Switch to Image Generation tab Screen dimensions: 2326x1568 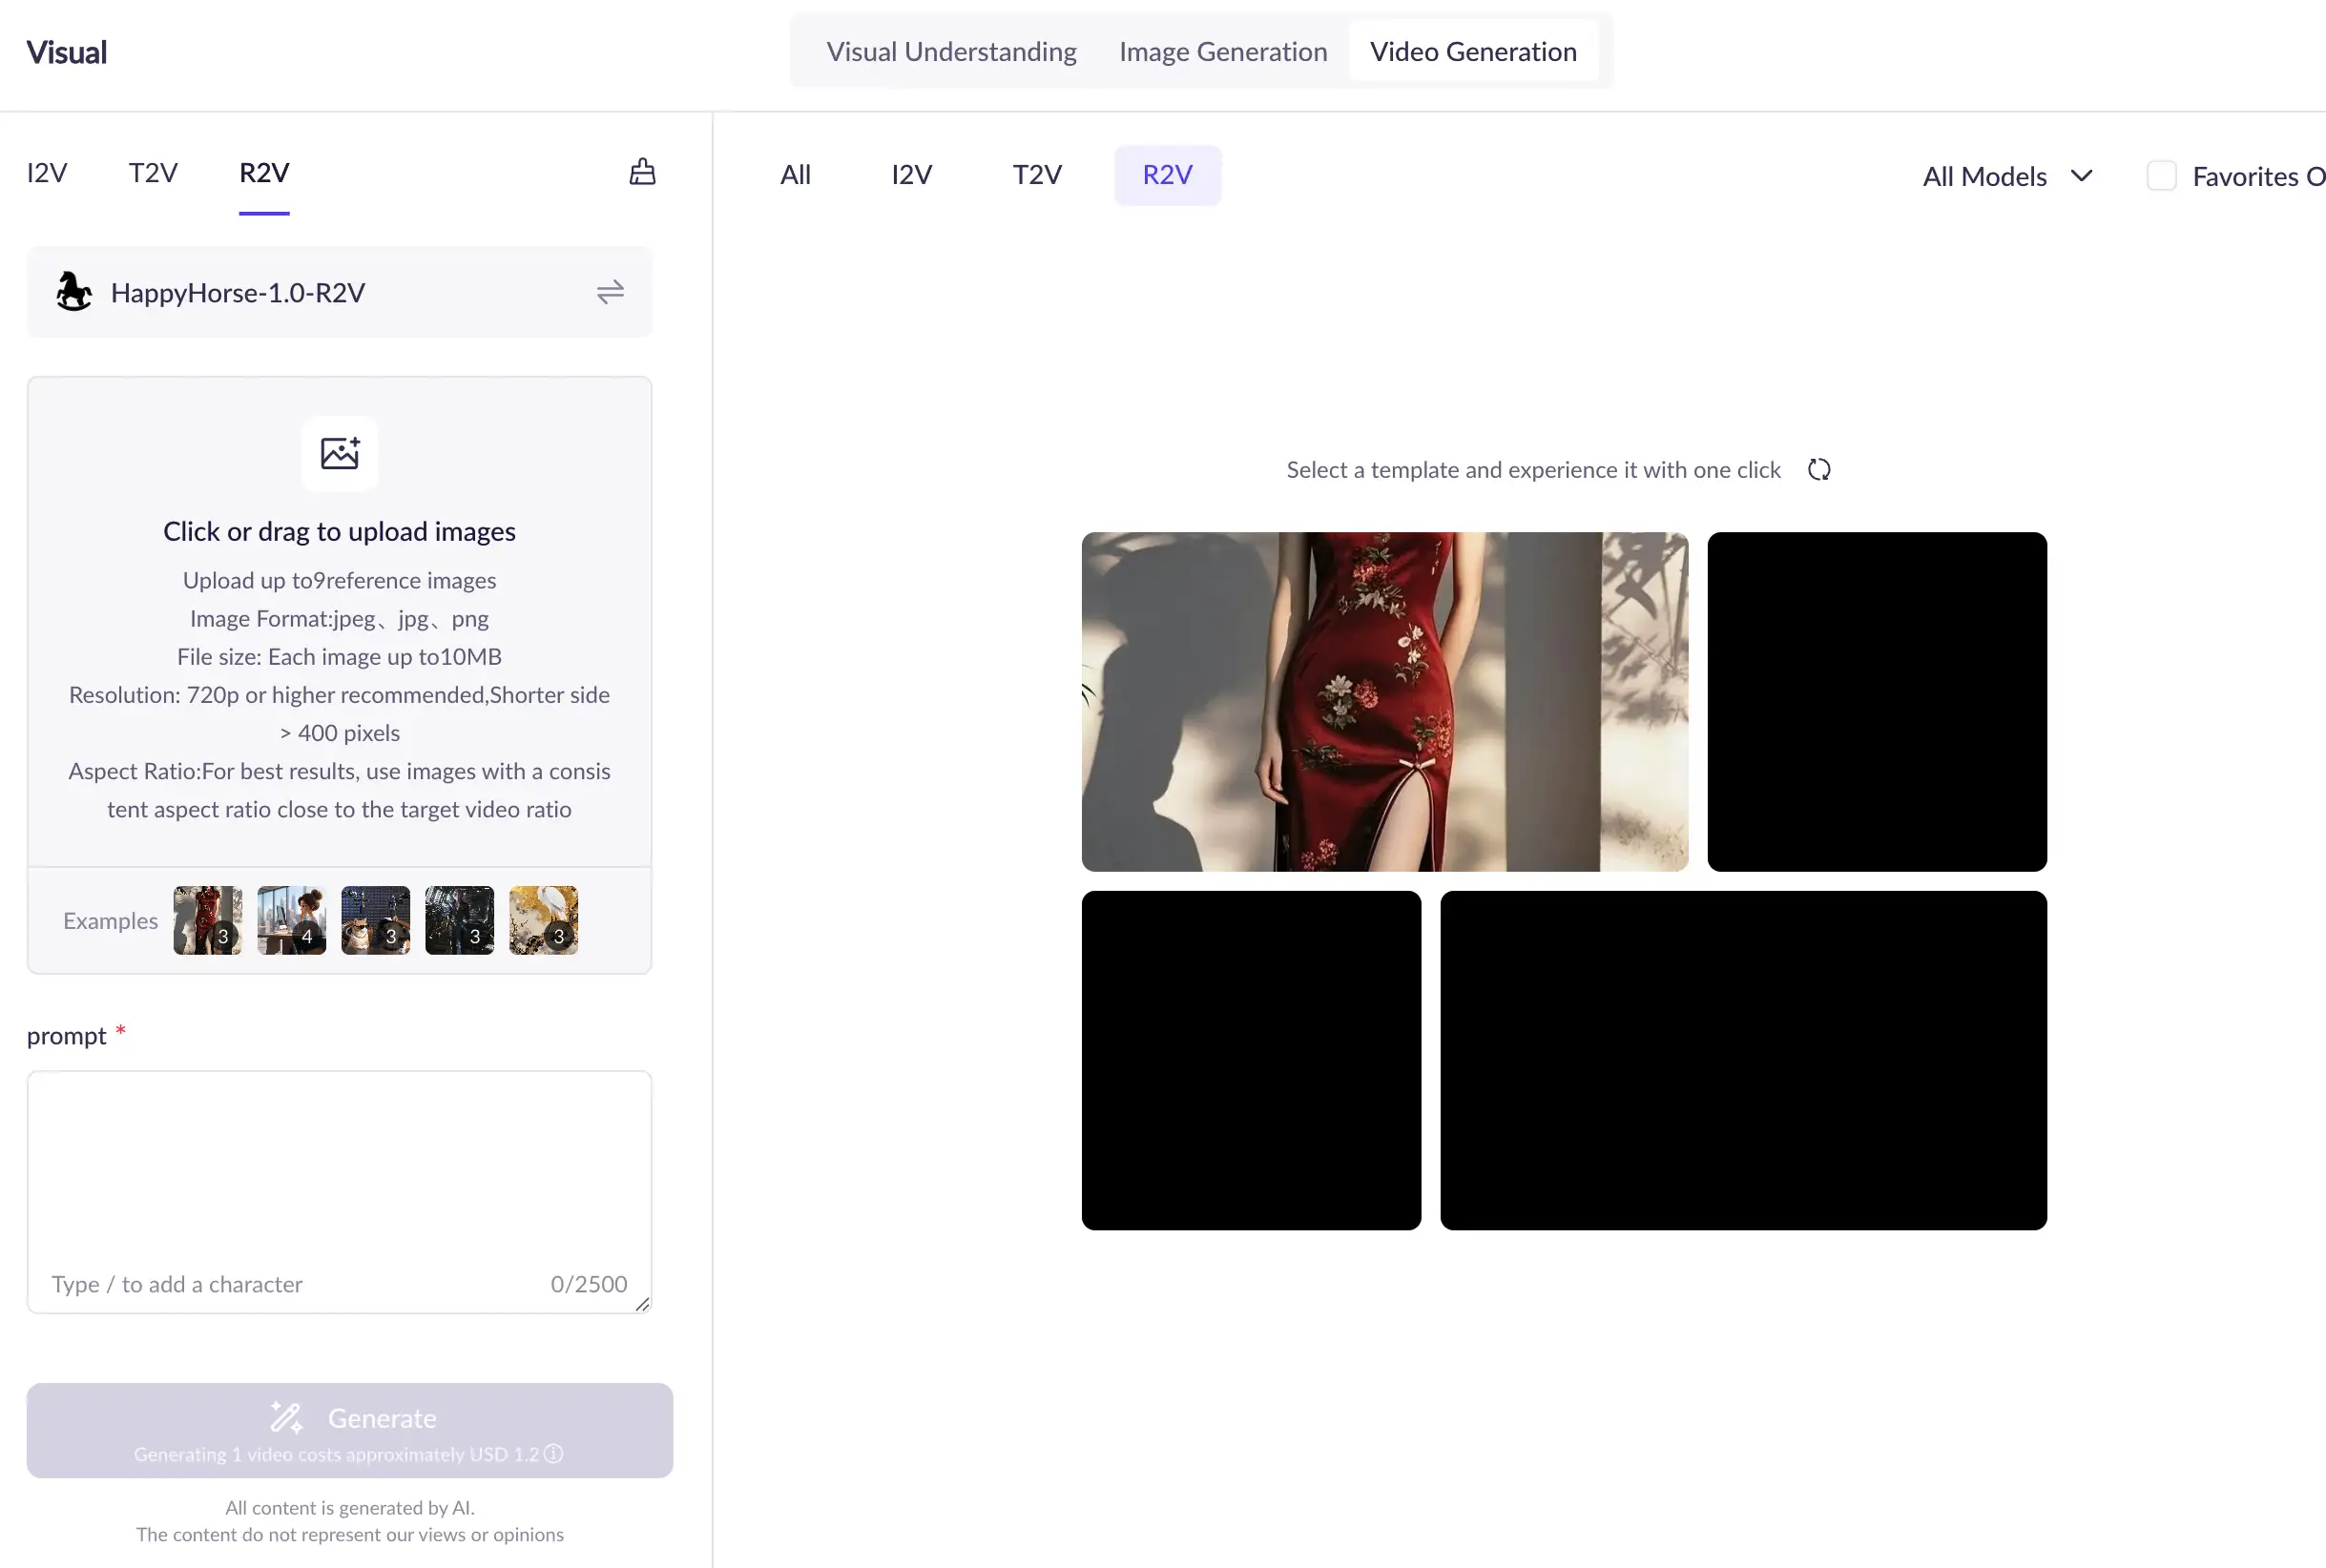point(1223,51)
